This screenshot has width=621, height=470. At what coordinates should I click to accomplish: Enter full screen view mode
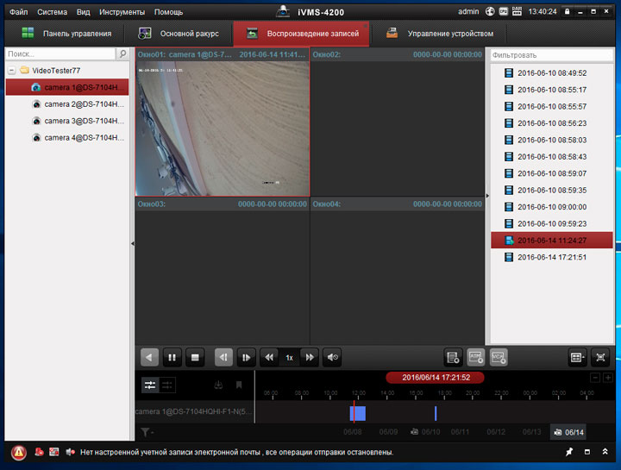(x=600, y=356)
